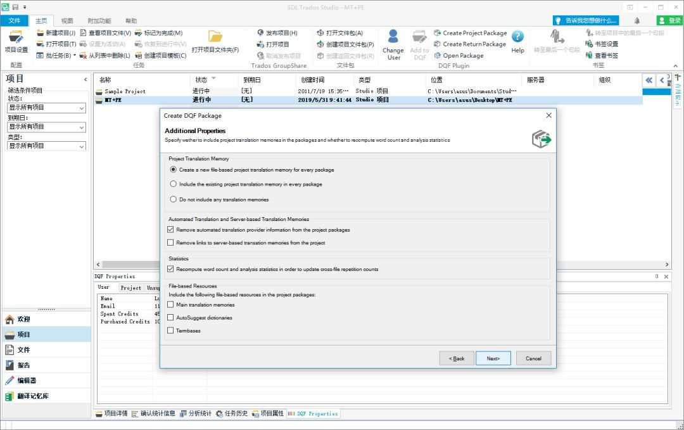Uncheck 'Remove automated translation provider information'
684x430 pixels.
click(170, 230)
